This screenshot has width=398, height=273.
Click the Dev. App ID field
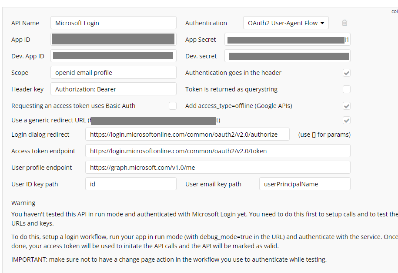point(113,56)
